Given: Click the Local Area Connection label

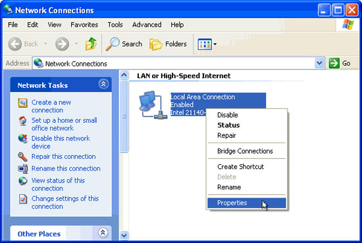Looking at the screenshot, I should pyautogui.click(x=203, y=97).
